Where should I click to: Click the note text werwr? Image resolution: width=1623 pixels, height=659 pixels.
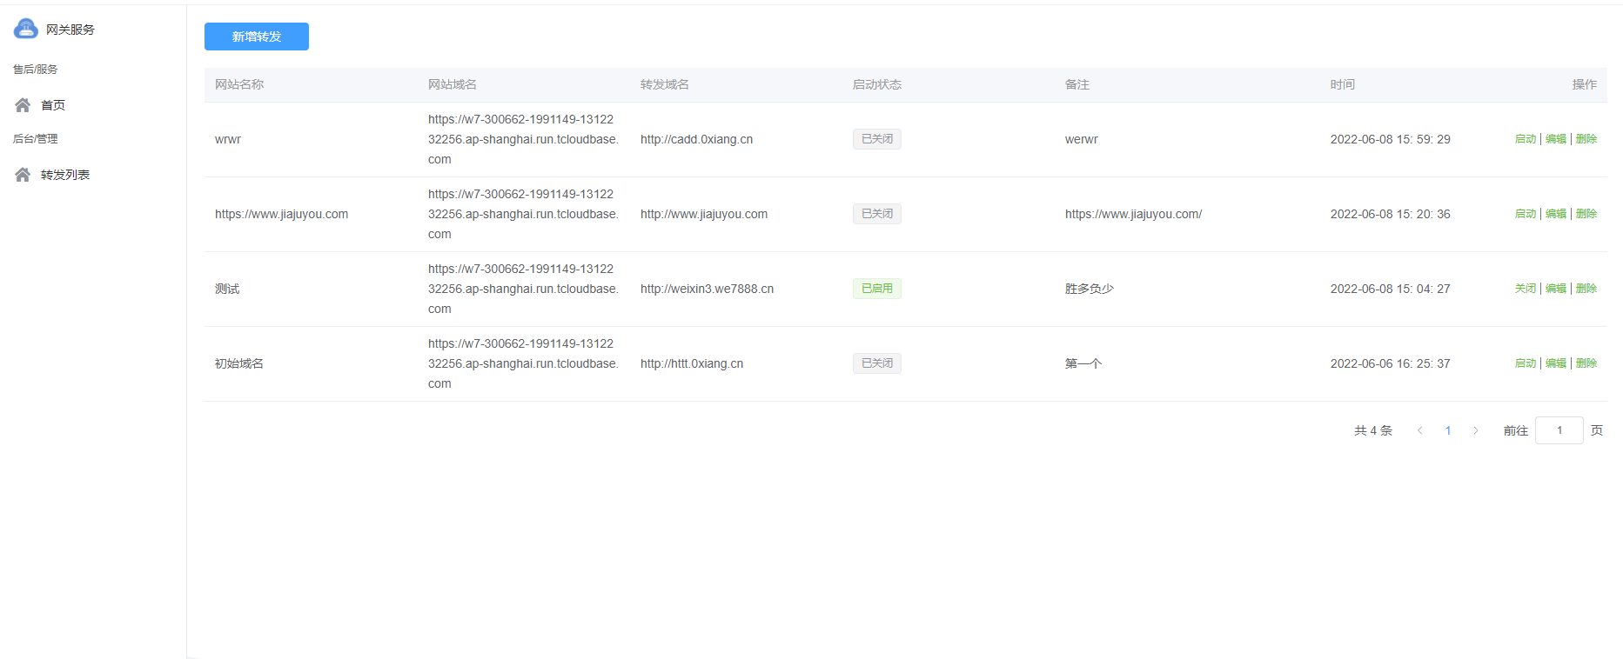click(x=1082, y=139)
